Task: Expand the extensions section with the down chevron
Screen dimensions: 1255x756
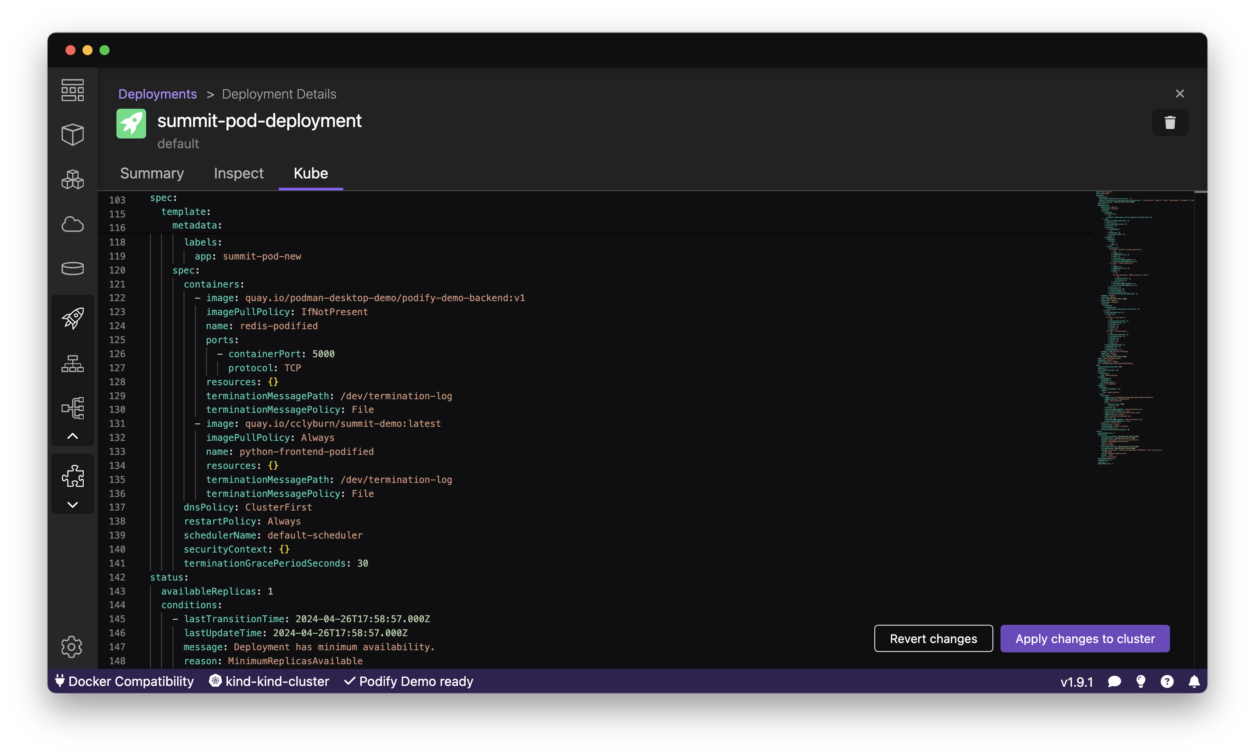Action: [72, 505]
